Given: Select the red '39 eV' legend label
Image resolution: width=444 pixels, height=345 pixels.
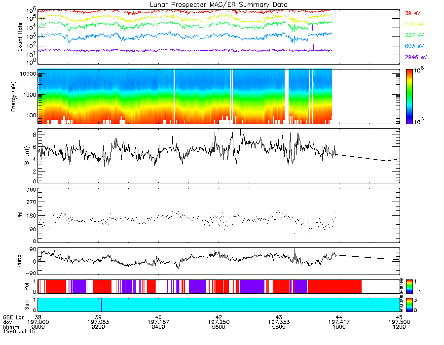Looking at the screenshot, I should pyautogui.click(x=412, y=13).
